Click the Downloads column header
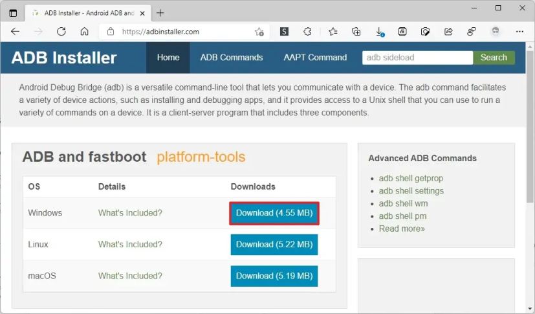Viewport: 535px width, 314px height. tap(253, 186)
